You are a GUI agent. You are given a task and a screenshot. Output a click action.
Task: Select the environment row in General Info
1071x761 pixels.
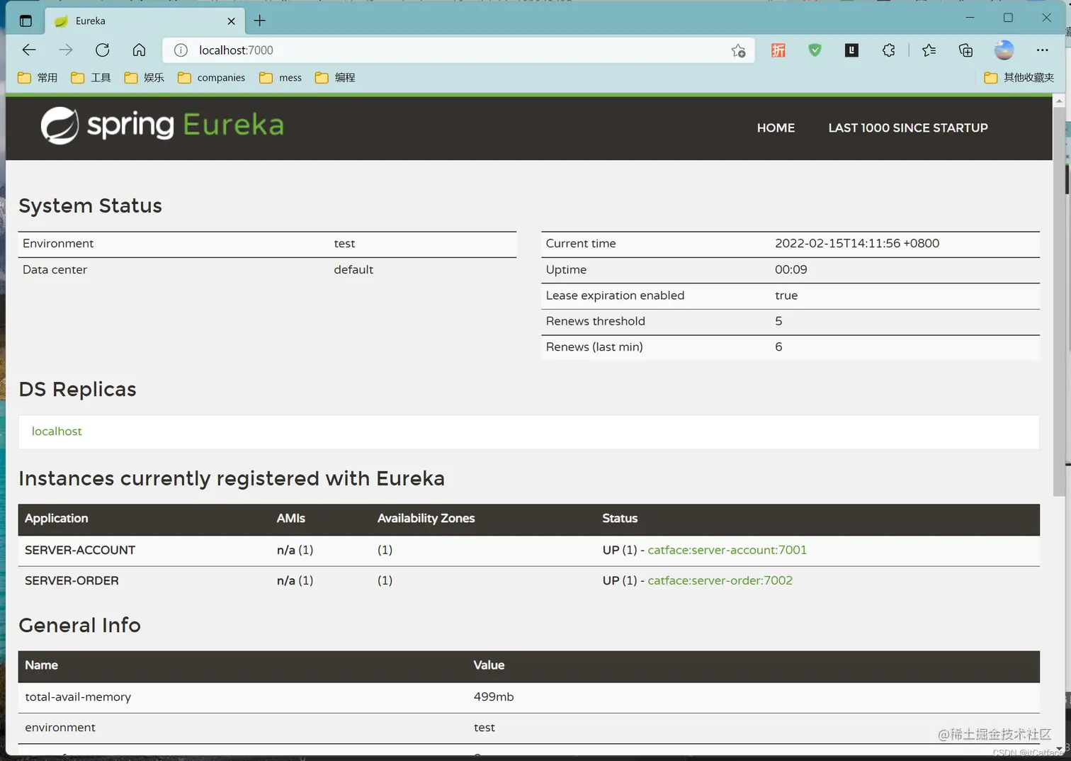pyautogui.click(x=528, y=728)
